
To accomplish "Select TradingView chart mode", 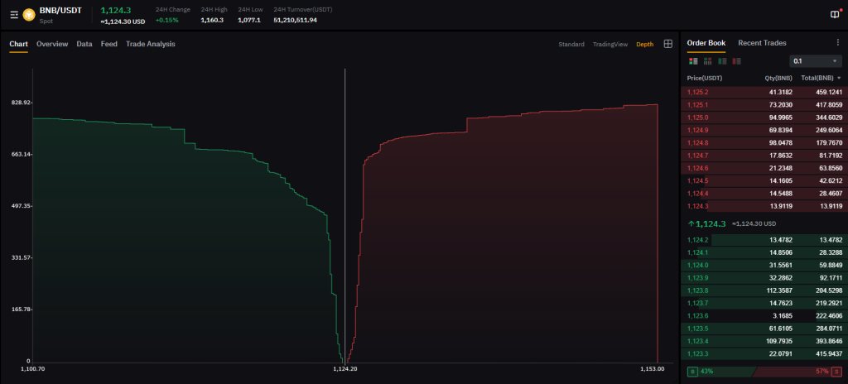I will coord(610,45).
